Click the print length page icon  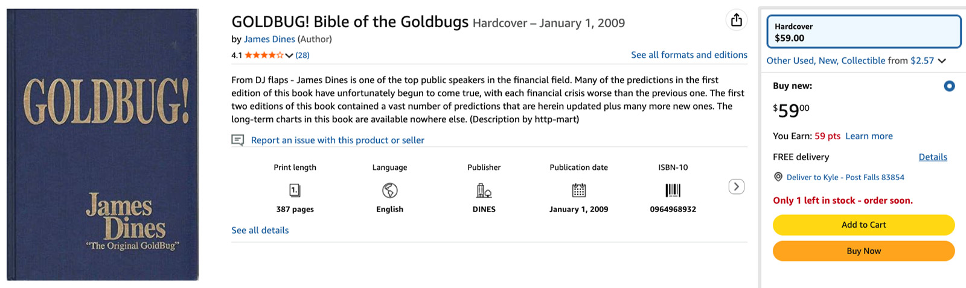[295, 190]
